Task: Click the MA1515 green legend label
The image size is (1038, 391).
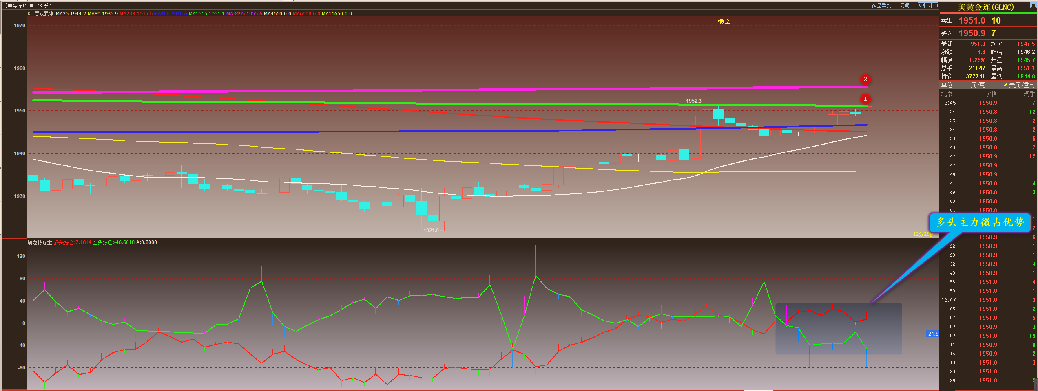Action: coord(206,14)
